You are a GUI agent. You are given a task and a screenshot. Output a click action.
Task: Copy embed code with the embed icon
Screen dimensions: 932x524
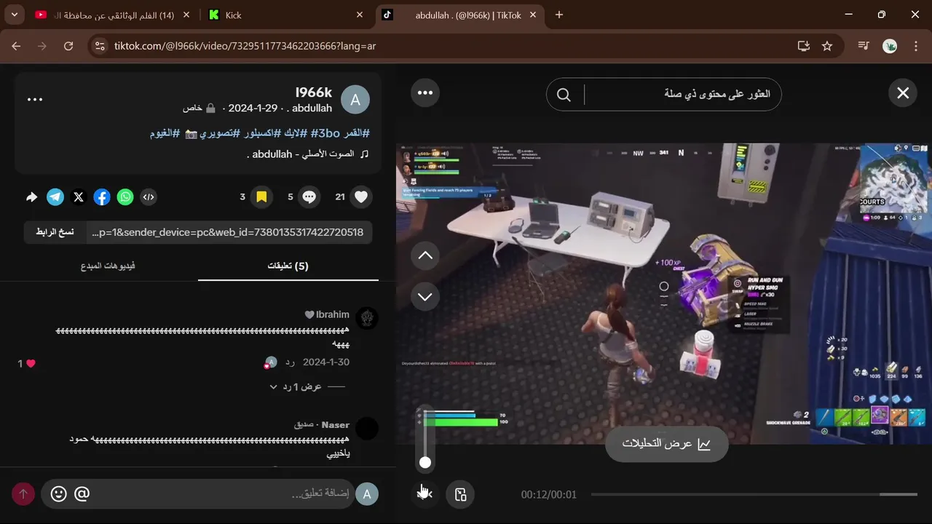149,196
